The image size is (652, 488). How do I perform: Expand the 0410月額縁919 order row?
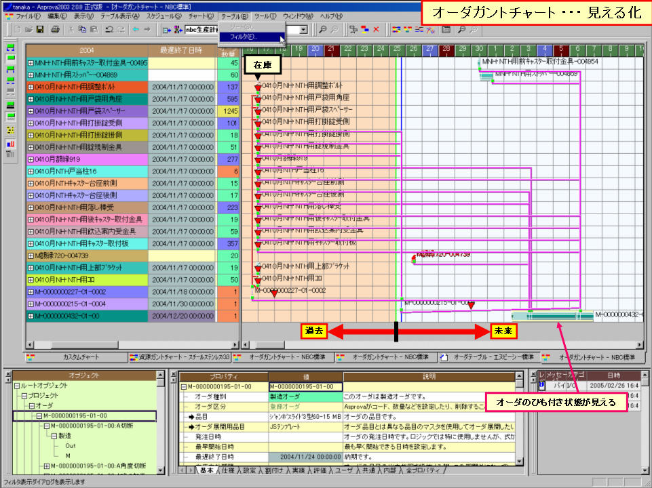click(31, 159)
